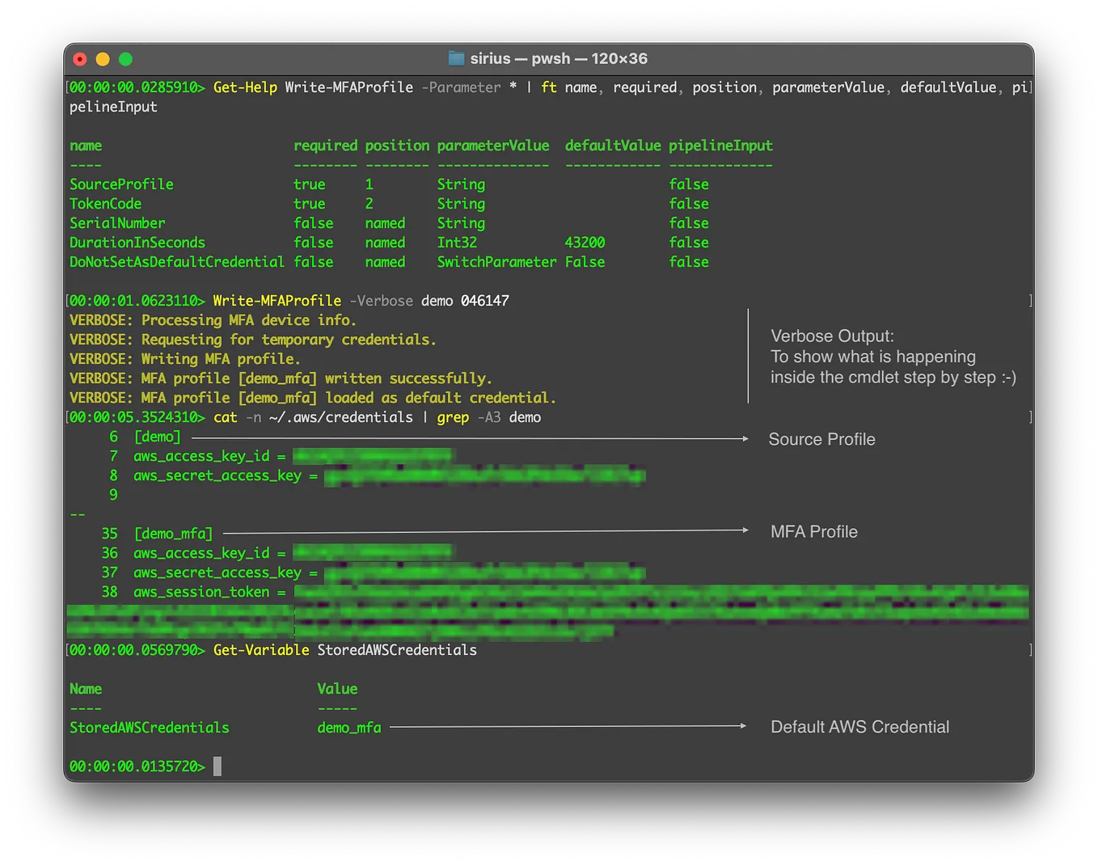
Task: Click the 'pipelineInput' column header
Action: point(720,146)
